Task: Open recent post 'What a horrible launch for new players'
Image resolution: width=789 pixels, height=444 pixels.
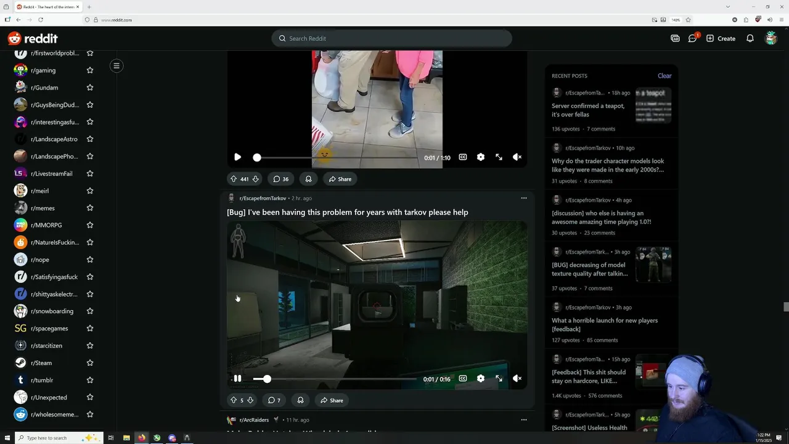Action: click(x=605, y=325)
